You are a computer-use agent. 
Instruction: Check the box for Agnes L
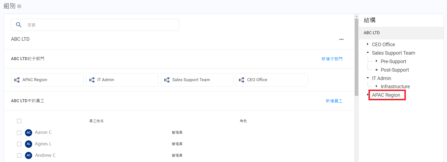(19, 144)
